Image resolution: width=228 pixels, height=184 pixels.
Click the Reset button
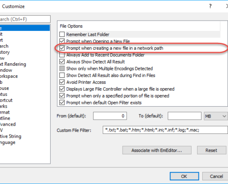211,150
